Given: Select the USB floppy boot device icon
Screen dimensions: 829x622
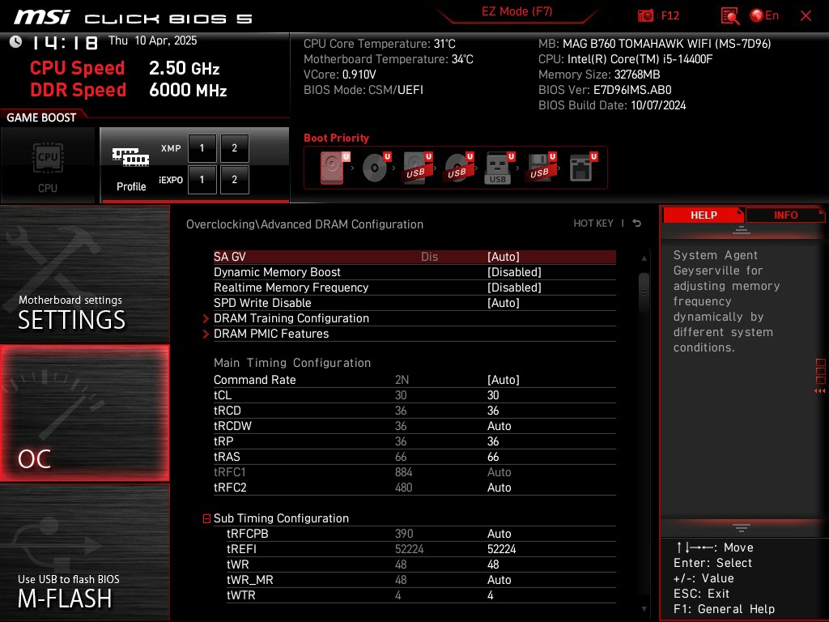Looking at the screenshot, I should 540,168.
